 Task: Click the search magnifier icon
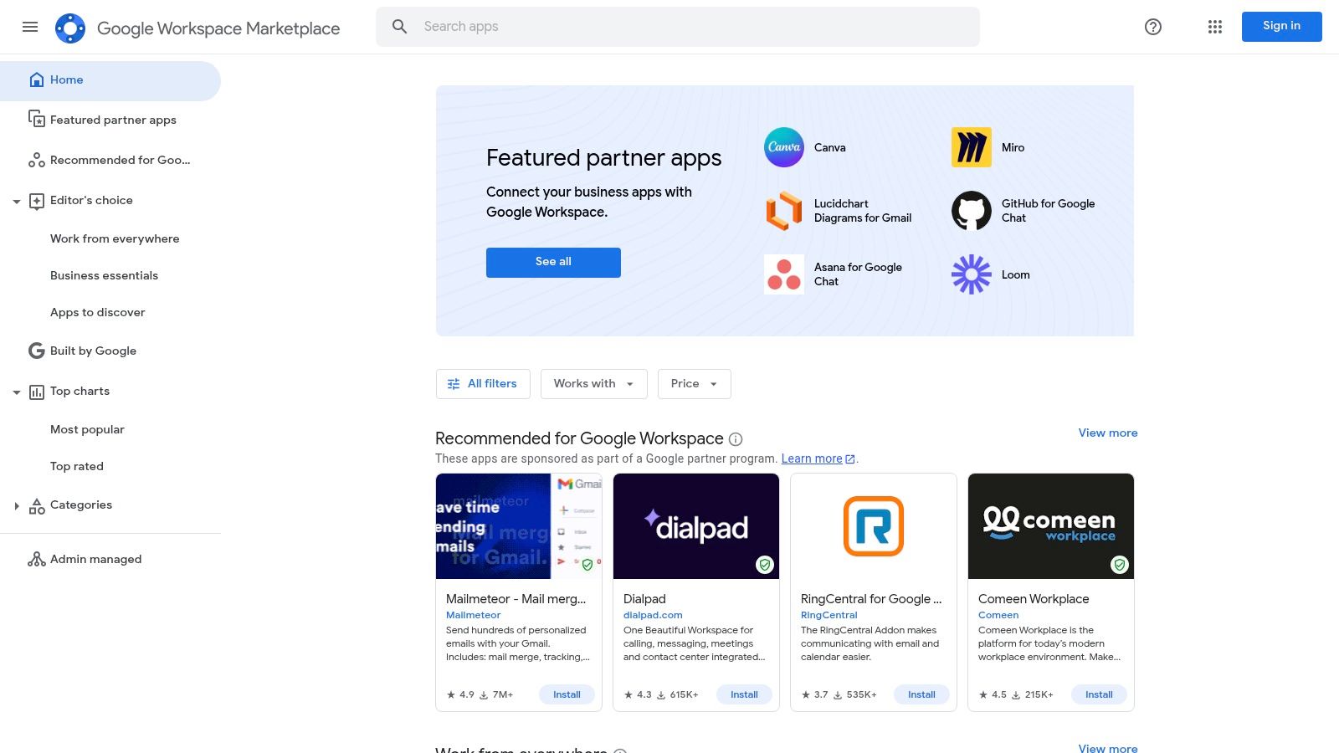(x=400, y=27)
